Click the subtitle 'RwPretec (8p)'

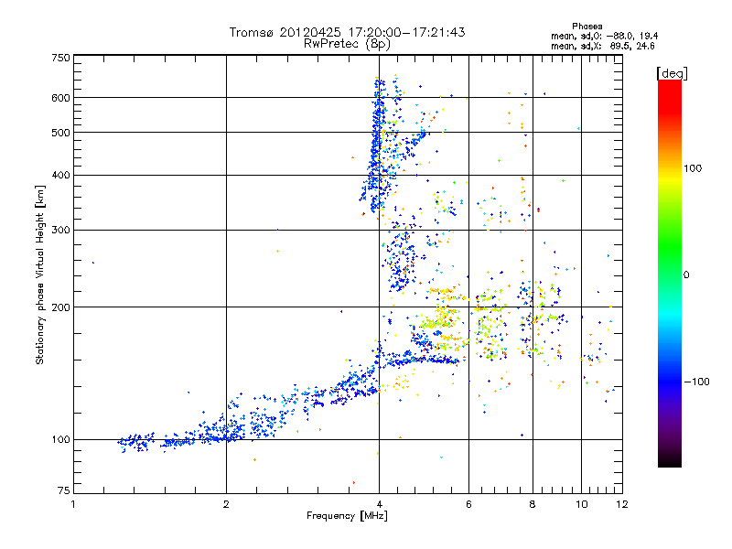click(347, 44)
